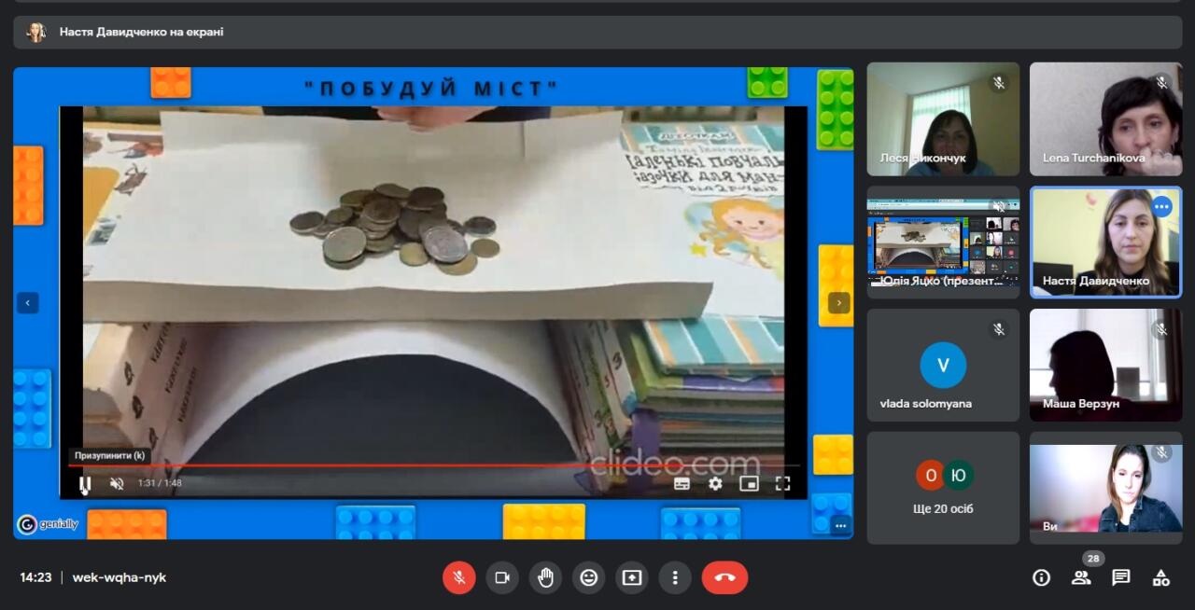Open the 'Ще 20 осіб' tile

pyautogui.click(x=943, y=488)
